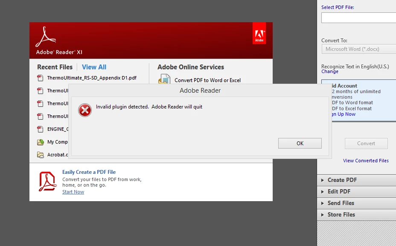Click View All recent files link
Image resolution: width=396 pixels, height=246 pixels.
point(94,67)
